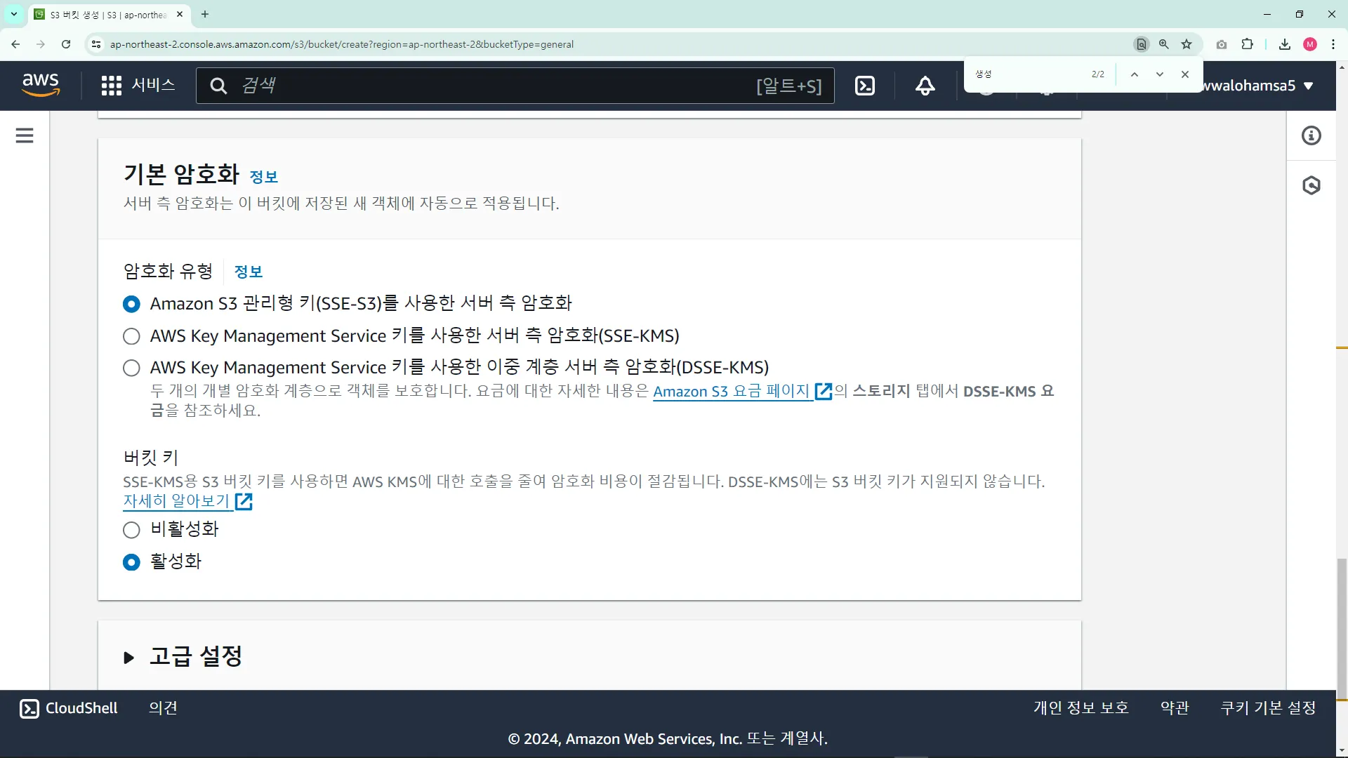
Task: Open CloudShell icon in top navigation bar
Action: (865, 86)
